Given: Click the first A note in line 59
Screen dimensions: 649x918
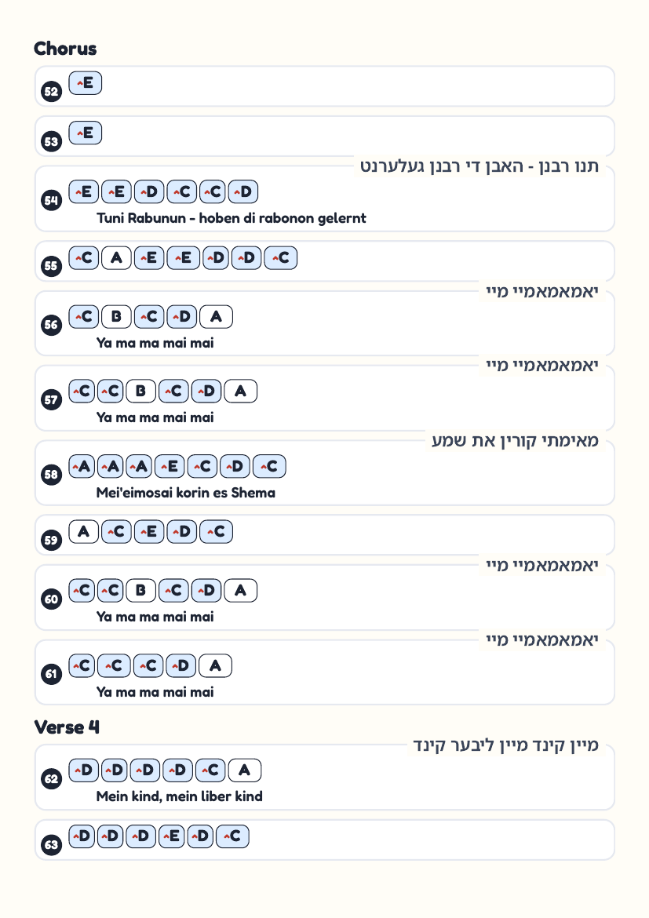Looking at the screenshot, I should coord(84,532).
